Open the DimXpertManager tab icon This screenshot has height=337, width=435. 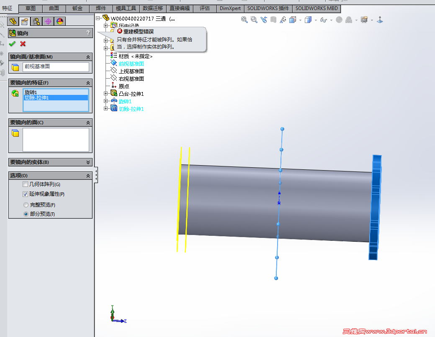[x=48, y=21]
